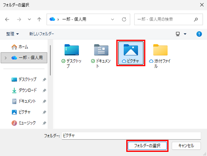This screenshot has height=156, width=207.
Task: Select 一郎 - 個人用 in address bar
Action: coord(74,19)
